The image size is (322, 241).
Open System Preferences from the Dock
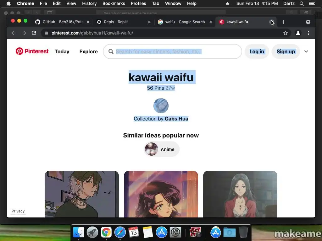point(175,232)
